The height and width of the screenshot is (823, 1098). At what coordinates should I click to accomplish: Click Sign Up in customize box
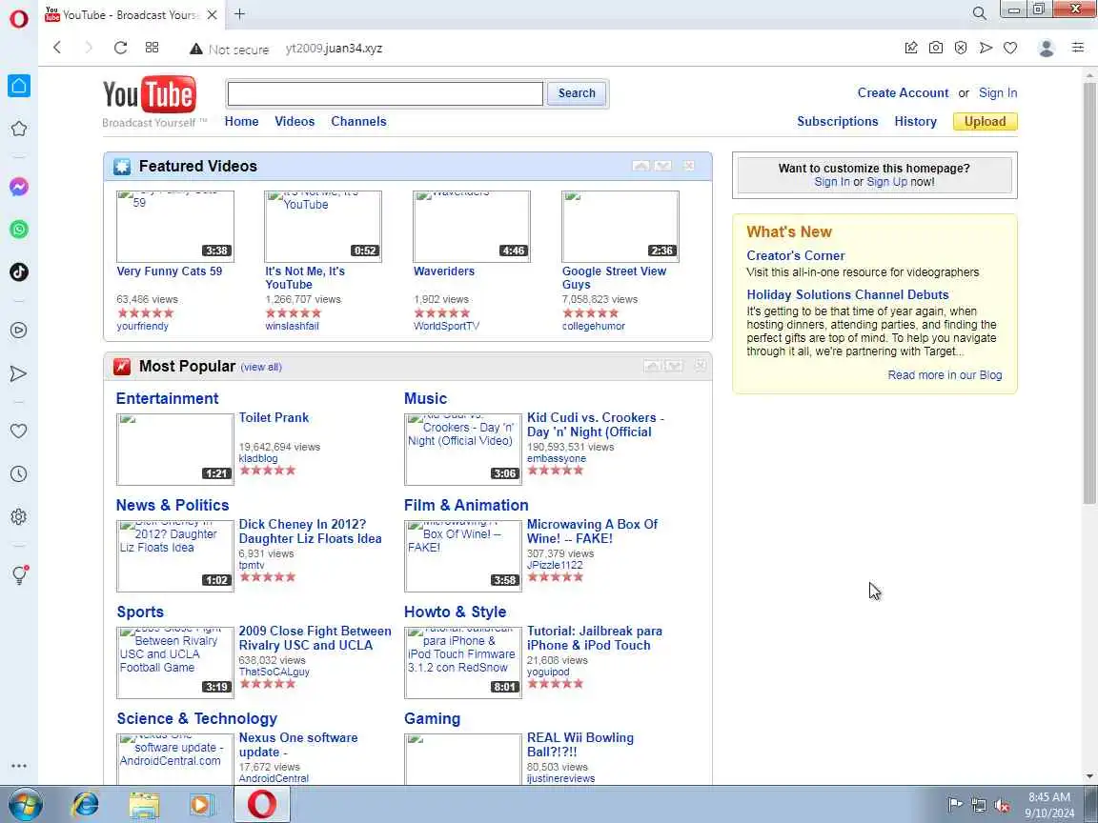point(886,182)
